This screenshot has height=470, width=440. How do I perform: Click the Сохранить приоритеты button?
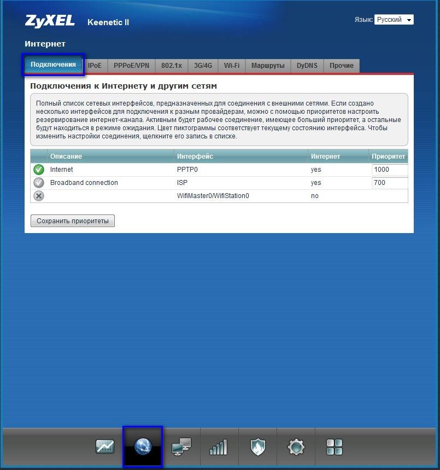coord(73,221)
